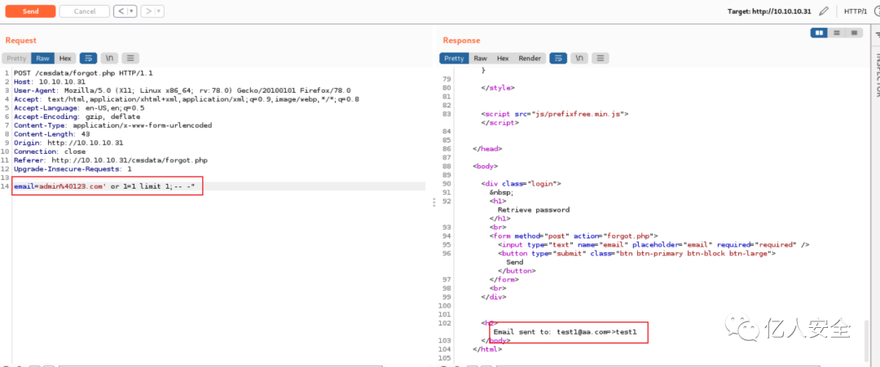Toggle non-printable \n chars in Response
Screen dimensions: 880x367
[x=580, y=59]
